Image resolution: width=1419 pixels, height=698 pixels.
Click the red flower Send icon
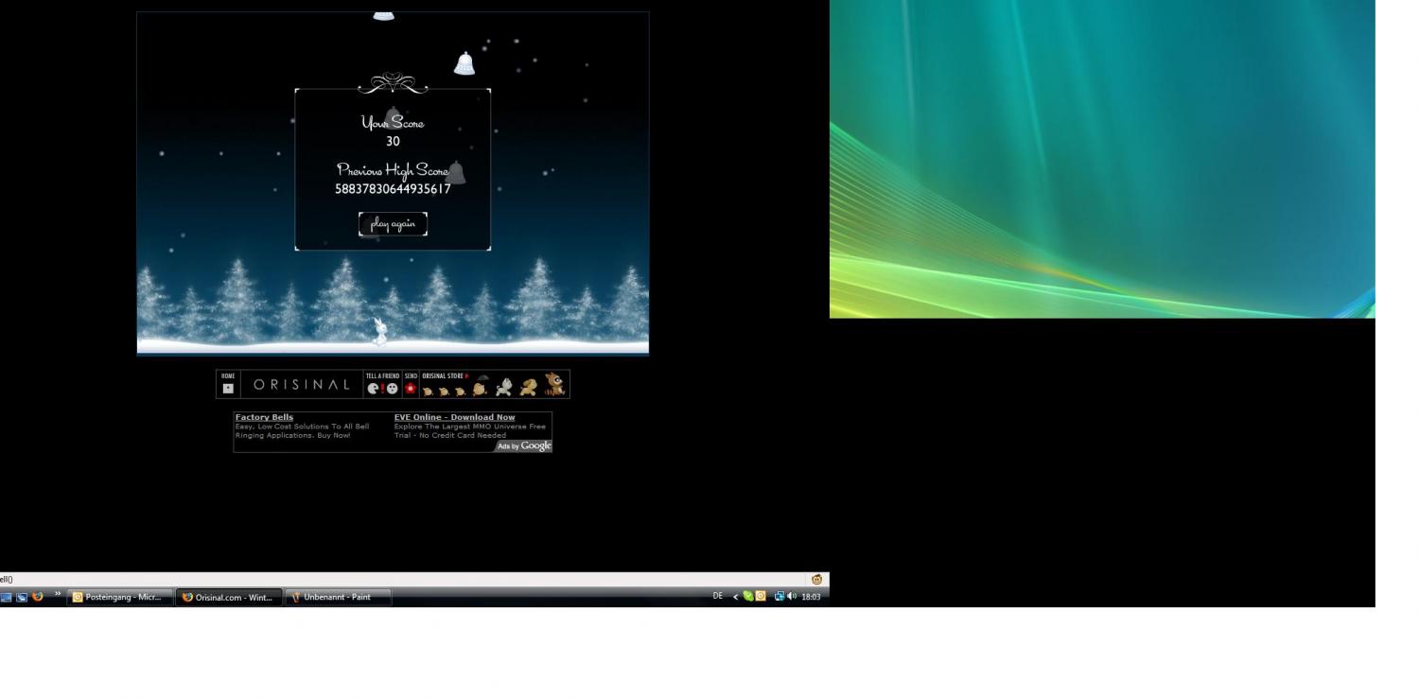[411, 388]
